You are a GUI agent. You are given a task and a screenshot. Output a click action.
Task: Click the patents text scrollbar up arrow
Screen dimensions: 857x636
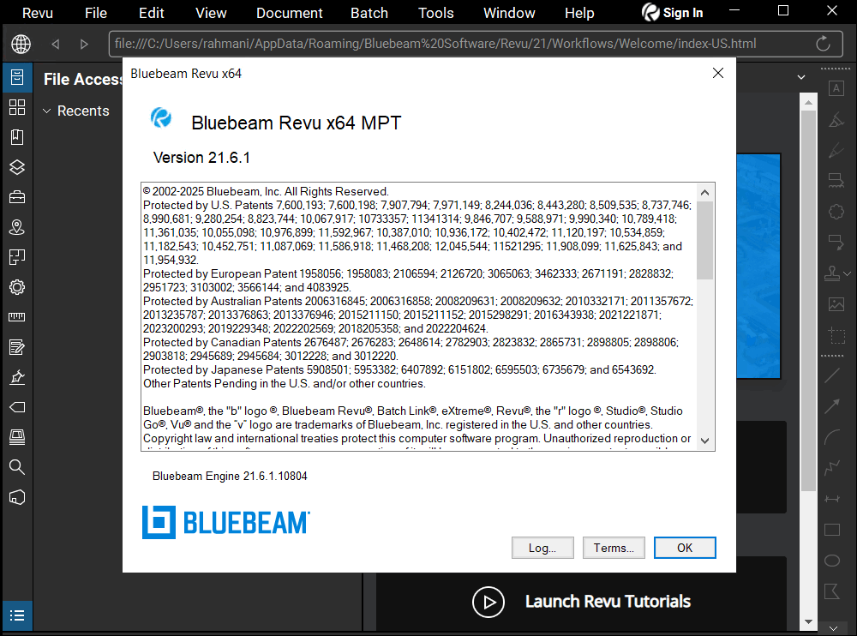[704, 193]
